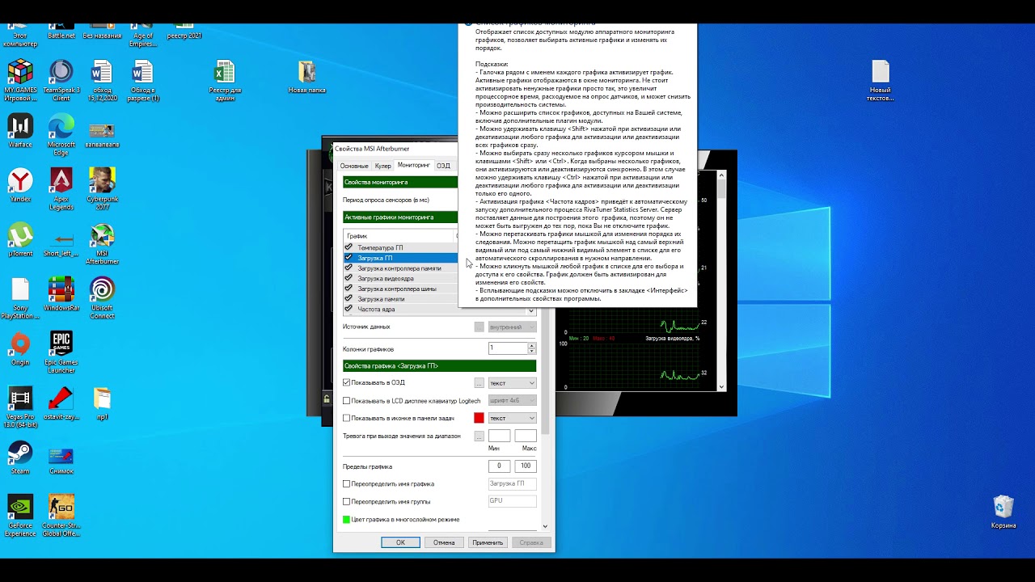Image resolution: width=1035 pixels, height=582 pixels.
Task: Click green multilayer graph color swatch
Action: tap(347, 519)
